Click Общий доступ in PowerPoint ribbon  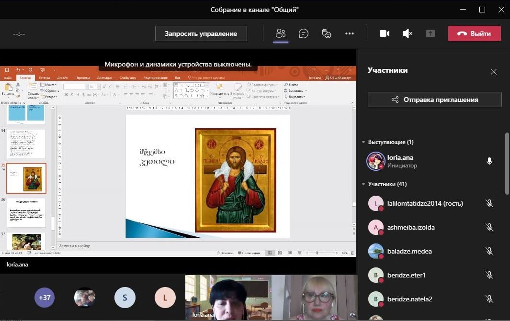(338, 77)
